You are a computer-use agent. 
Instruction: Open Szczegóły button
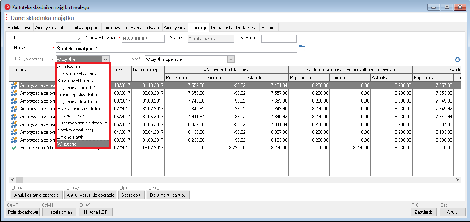pos(131,195)
